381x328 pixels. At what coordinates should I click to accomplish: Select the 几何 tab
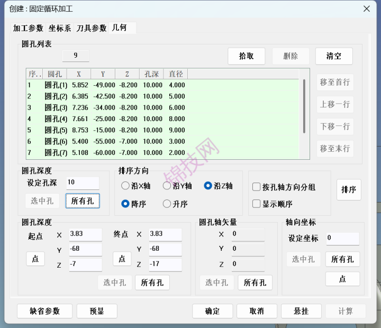coord(122,28)
